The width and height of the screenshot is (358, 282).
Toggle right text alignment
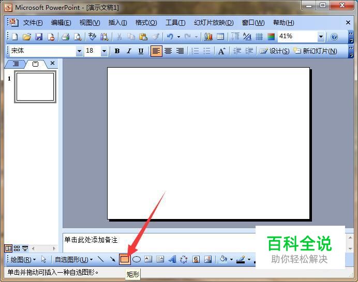[x=180, y=51]
